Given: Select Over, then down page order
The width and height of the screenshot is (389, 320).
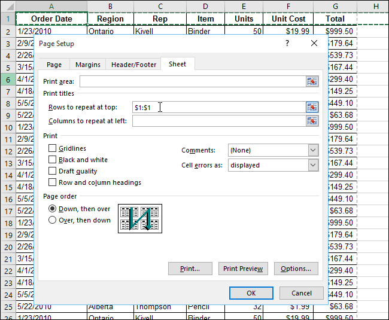Looking at the screenshot, I should 53,220.
